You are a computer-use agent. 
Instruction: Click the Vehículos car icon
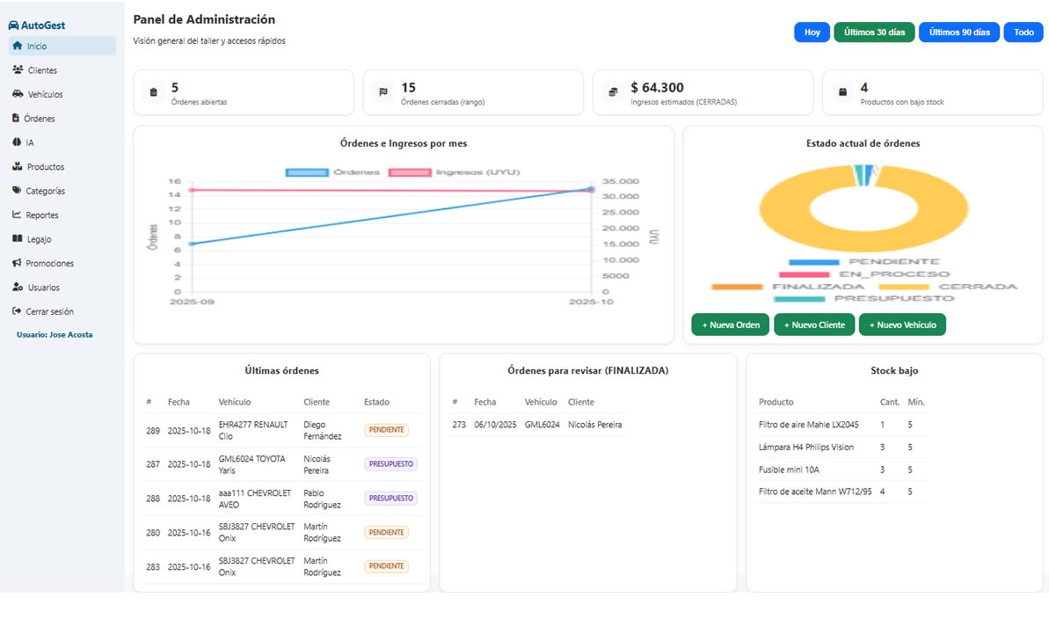[18, 94]
